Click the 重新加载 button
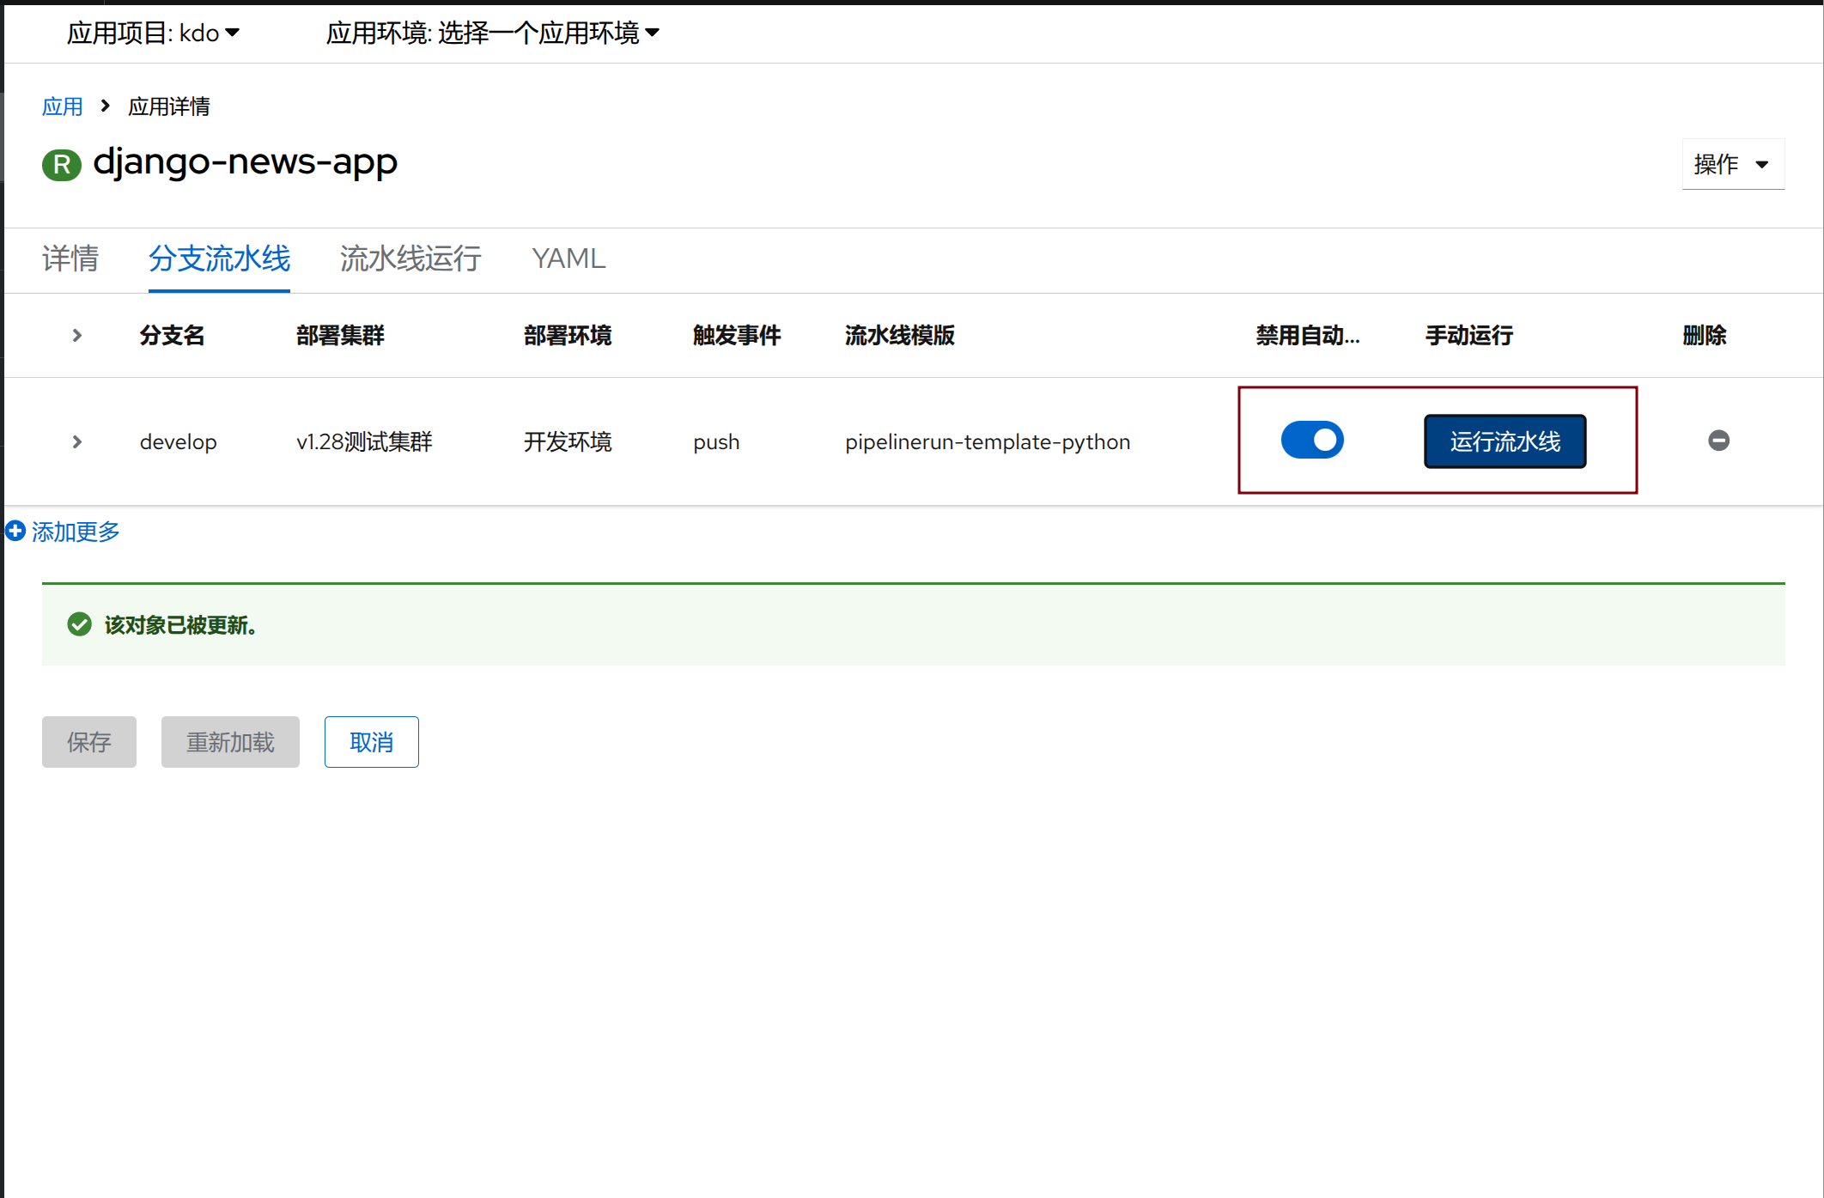1824x1198 pixels. pos(230,742)
